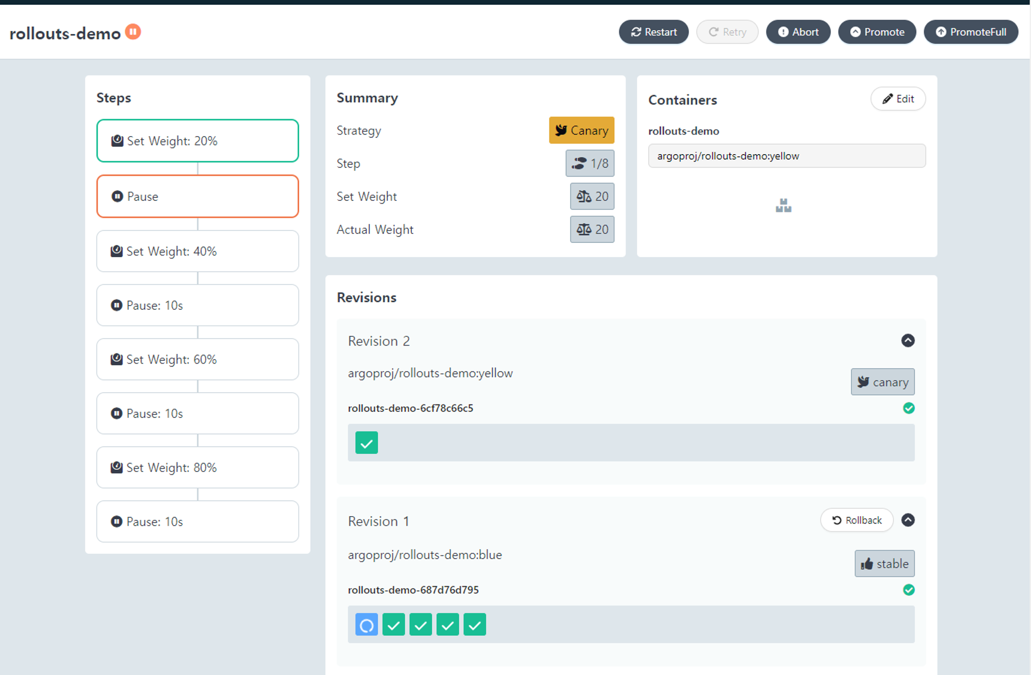Screen dimensions: 1031x675
Task: Click the orange paused status icon beside rollouts-demo
Action: (x=133, y=32)
